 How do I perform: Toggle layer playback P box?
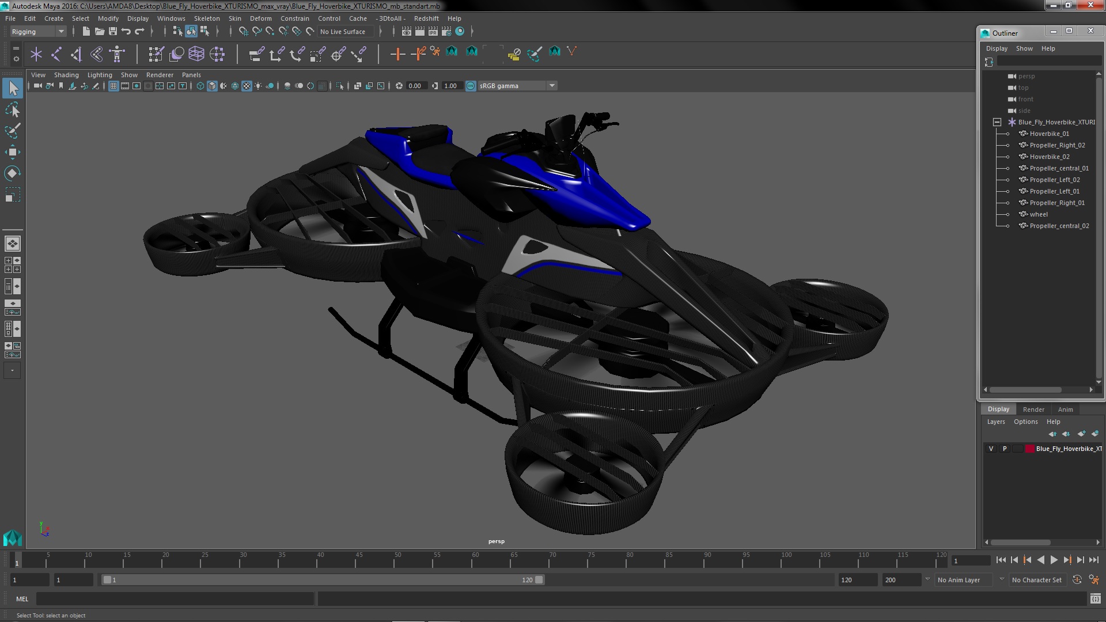point(1005,449)
